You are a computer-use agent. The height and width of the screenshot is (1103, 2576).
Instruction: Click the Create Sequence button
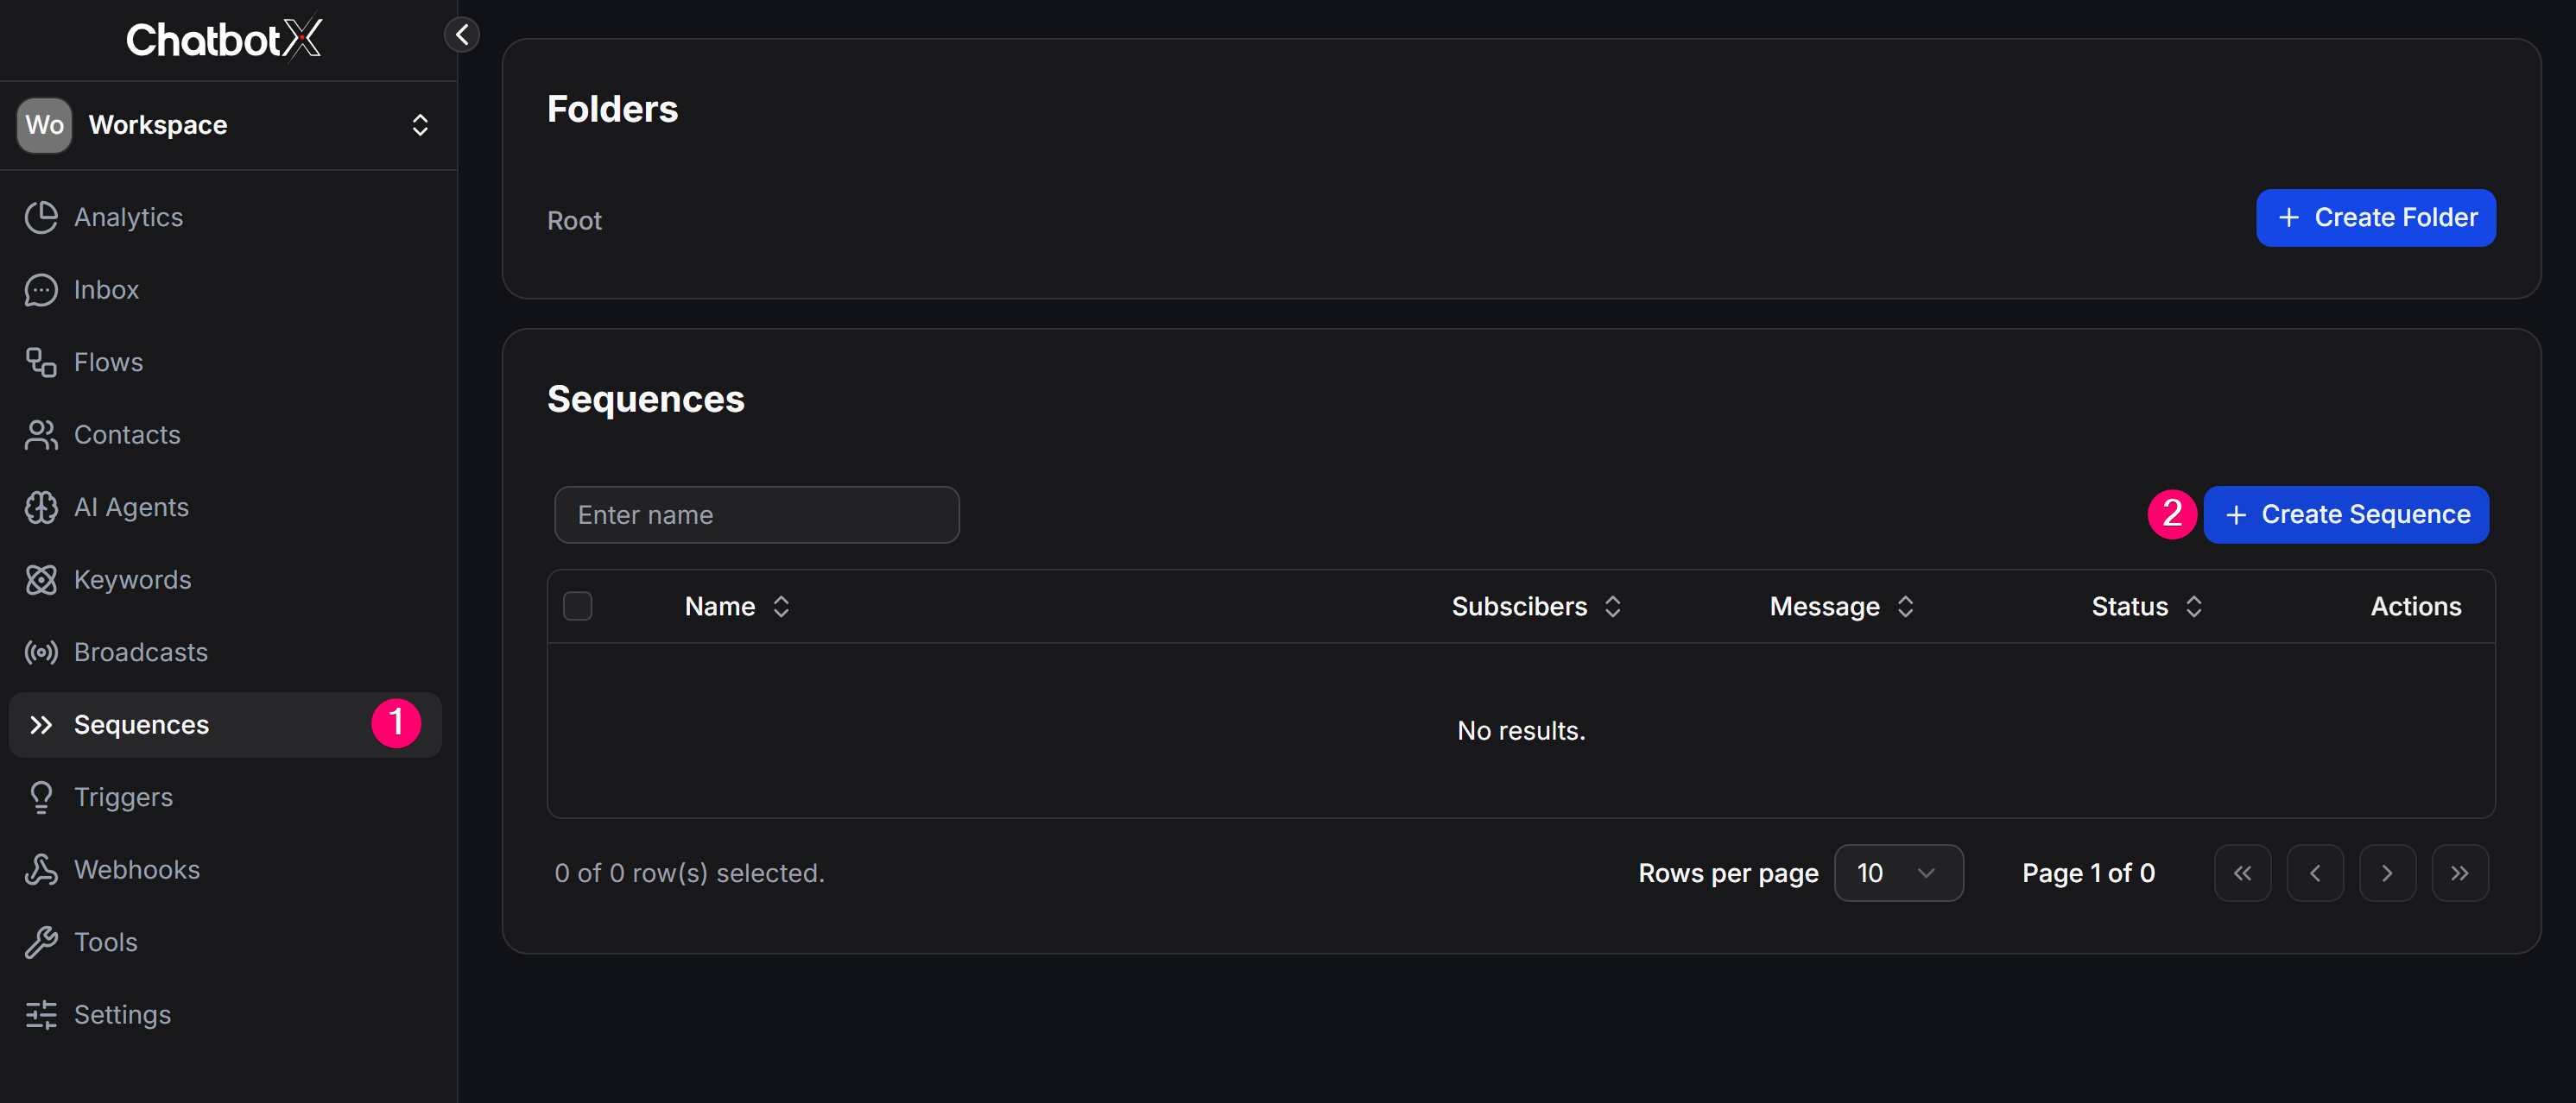(2346, 514)
